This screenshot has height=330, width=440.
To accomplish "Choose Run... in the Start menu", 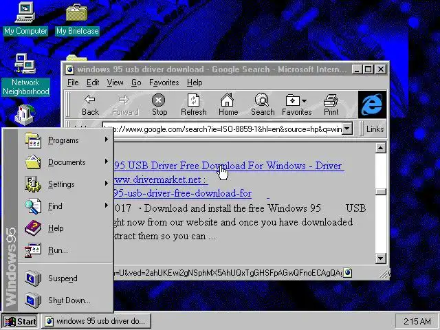I will click(x=66, y=250).
